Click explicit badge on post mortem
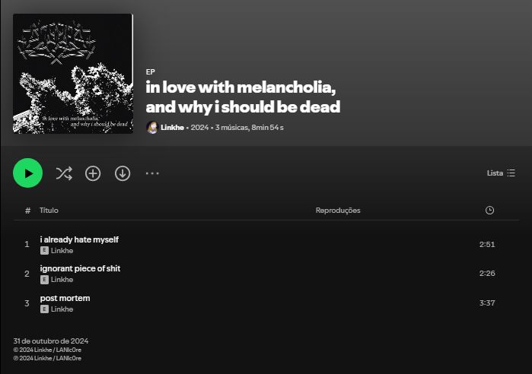This screenshot has height=374, width=532. coord(44,309)
